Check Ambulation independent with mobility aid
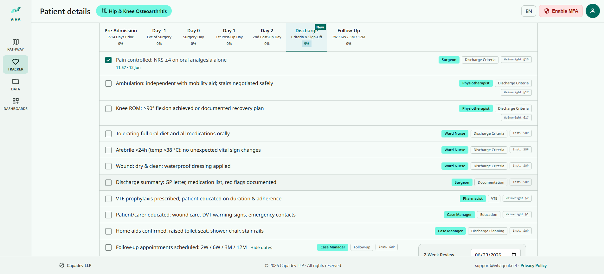This screenshot has height=274, width=604. coord(108,83)
